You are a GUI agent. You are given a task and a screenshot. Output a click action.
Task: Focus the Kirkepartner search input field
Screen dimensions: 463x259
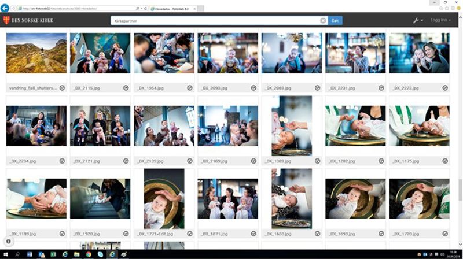click(x=214, y=20)
